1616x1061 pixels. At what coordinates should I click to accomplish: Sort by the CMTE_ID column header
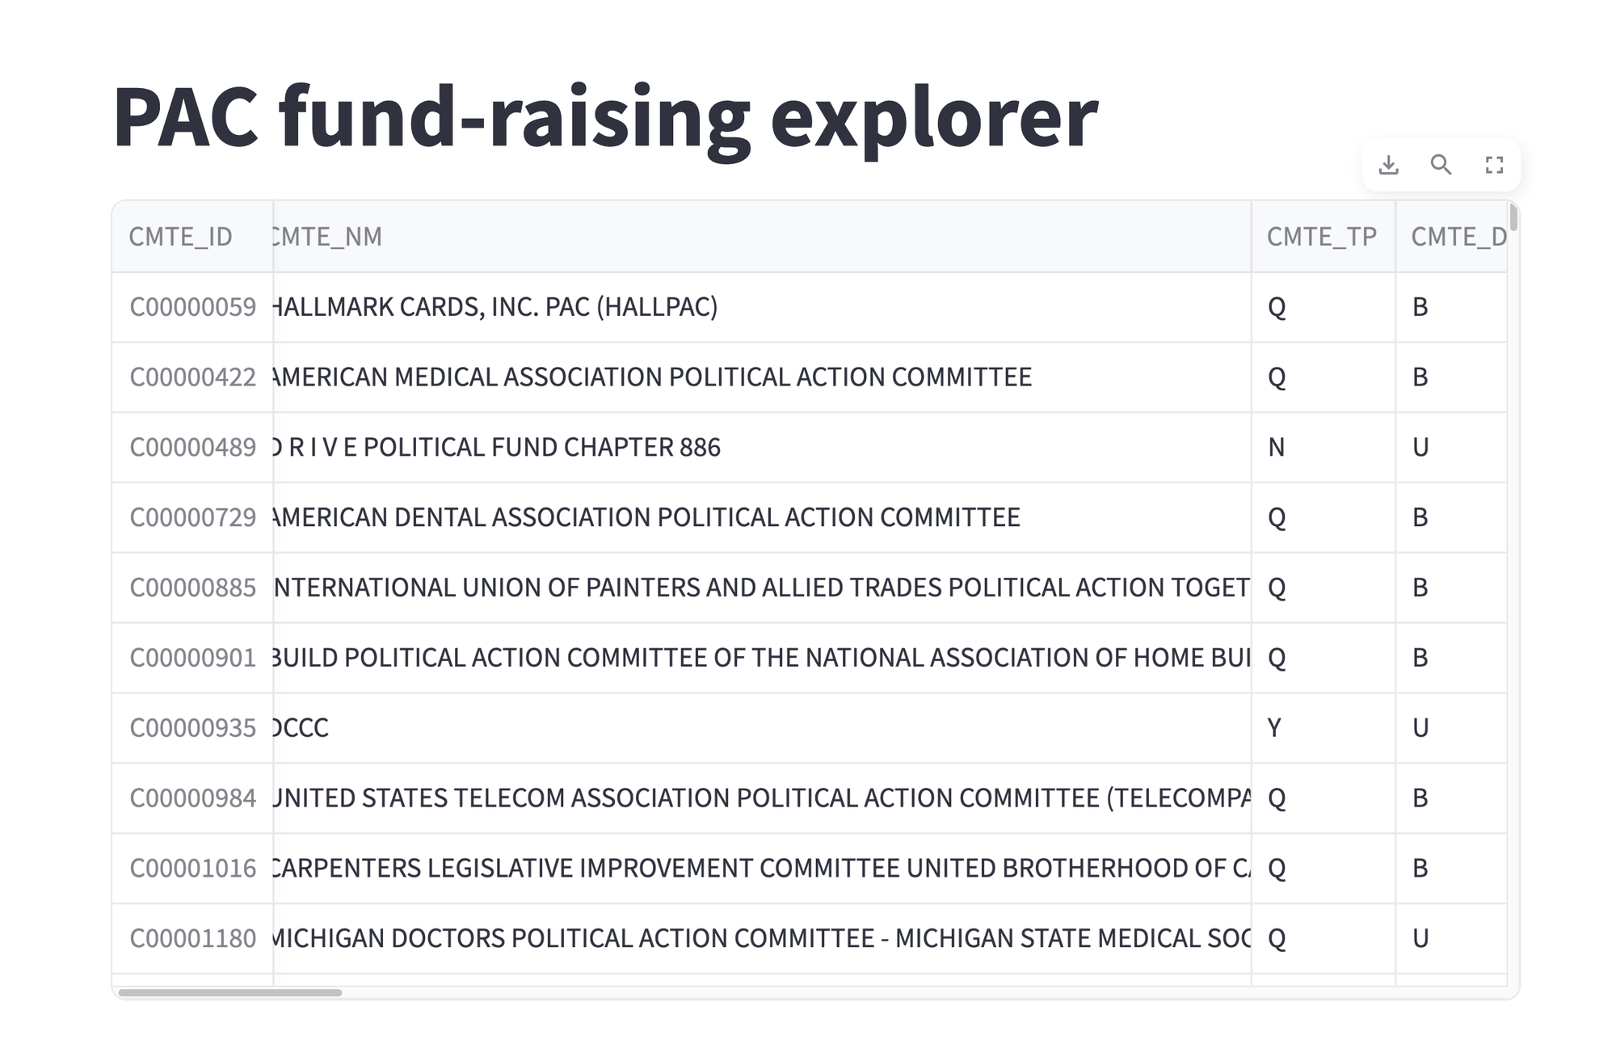[181, 236]
